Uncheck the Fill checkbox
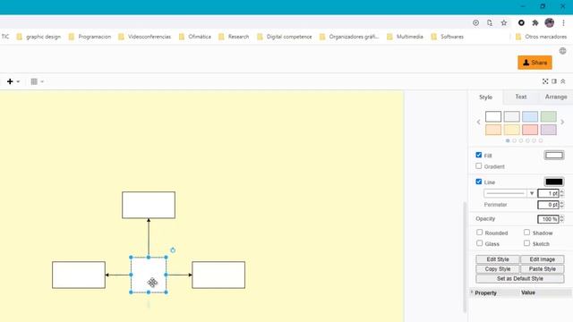 [479, 155]
